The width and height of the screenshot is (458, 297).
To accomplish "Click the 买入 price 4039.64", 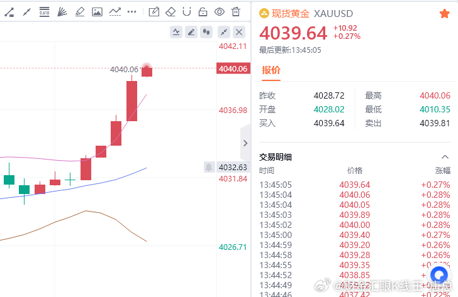I will coord(329,123).
